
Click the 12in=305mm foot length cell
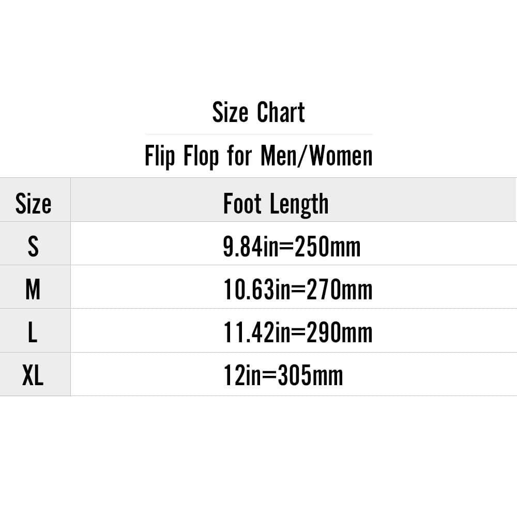coord(283,376)
